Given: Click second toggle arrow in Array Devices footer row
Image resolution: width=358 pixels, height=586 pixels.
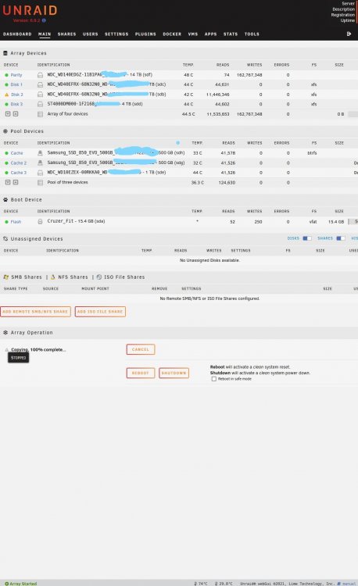Looking at the screenshot, I should coord(16,113).
